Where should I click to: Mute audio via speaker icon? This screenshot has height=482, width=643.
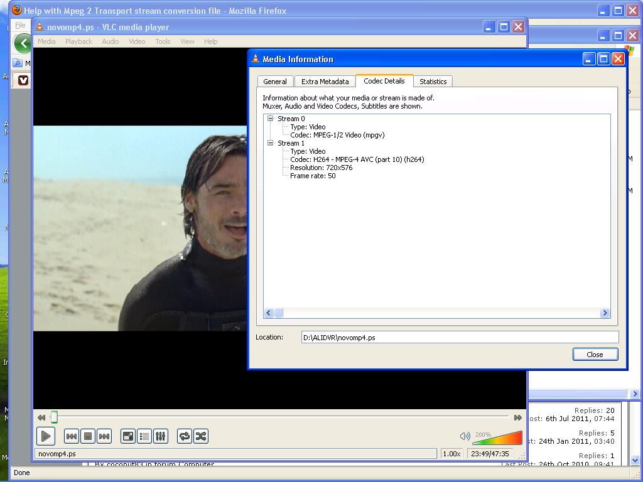coord(465,436)
